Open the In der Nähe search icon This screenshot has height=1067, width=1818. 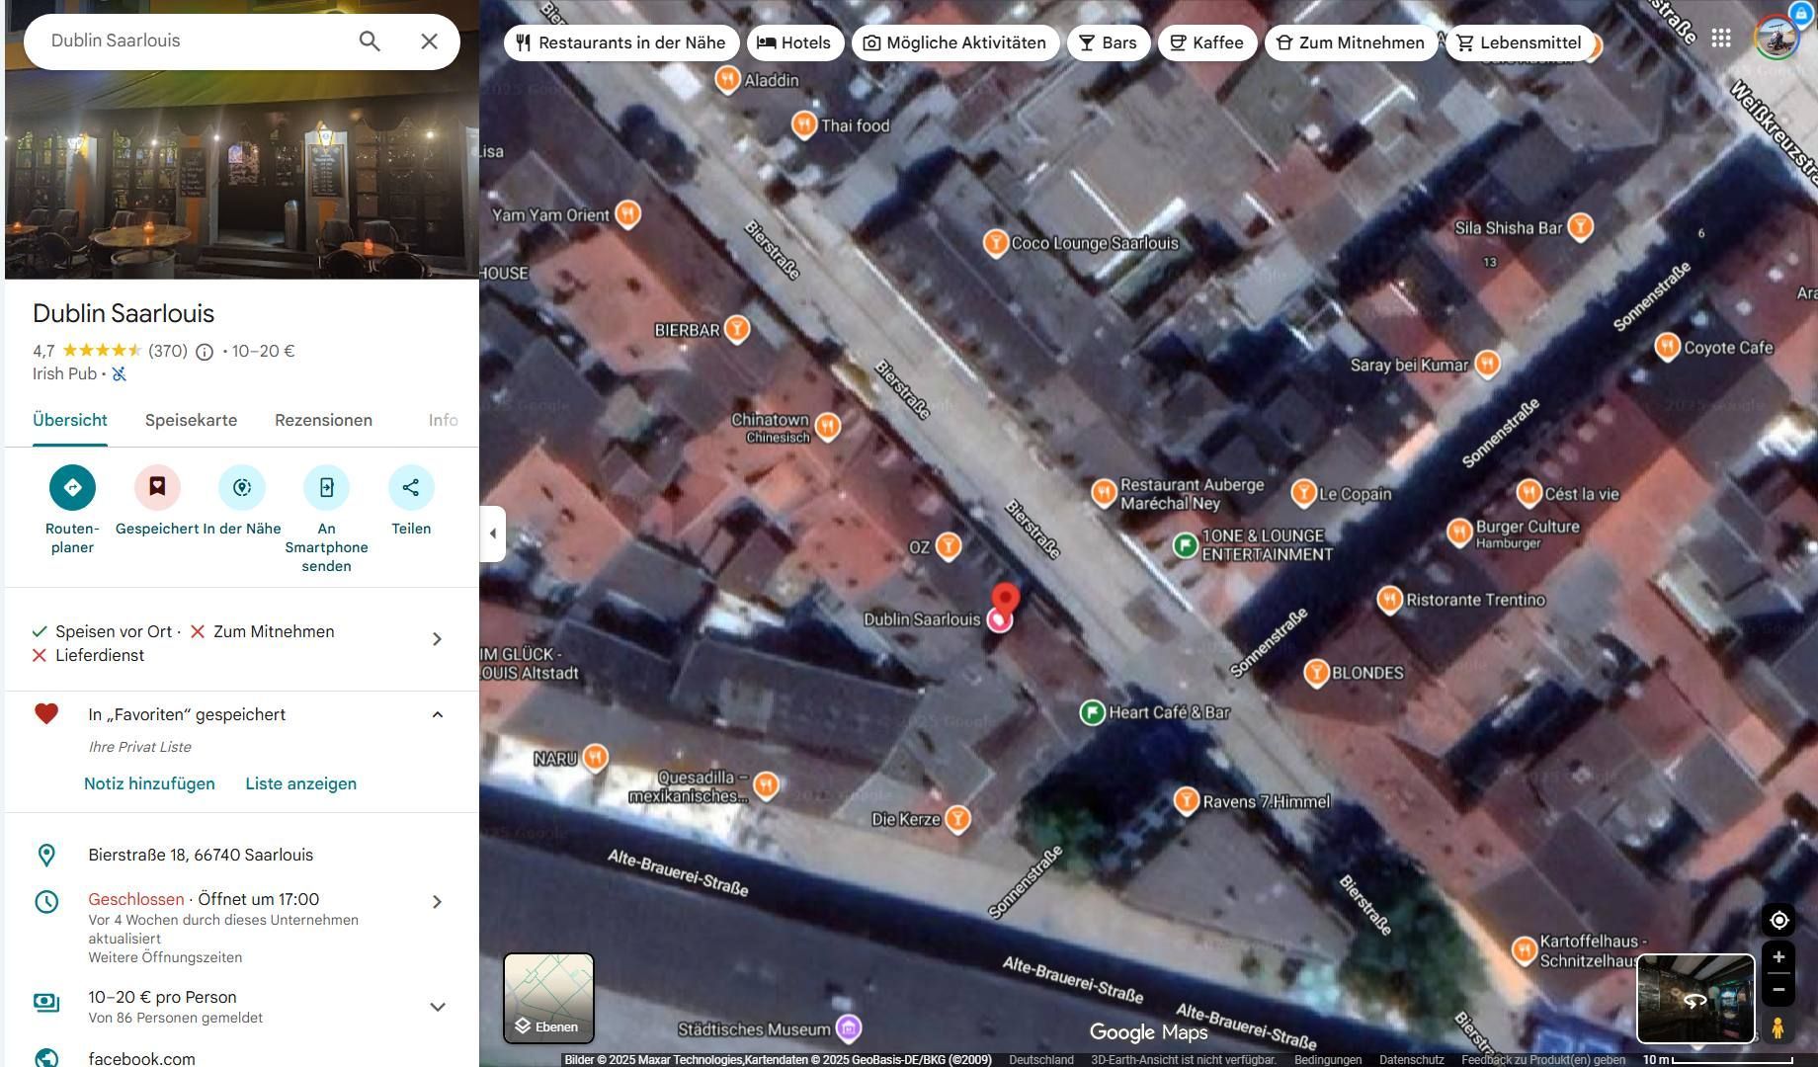click(242, 487)
